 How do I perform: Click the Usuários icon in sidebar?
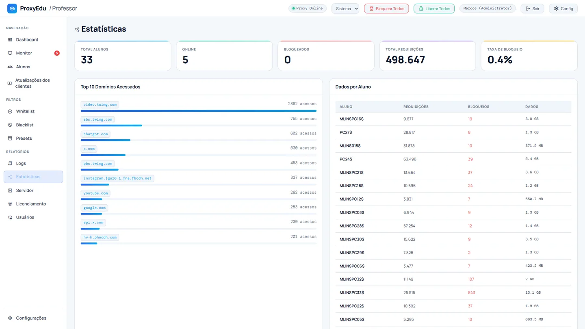coord(10,217)
